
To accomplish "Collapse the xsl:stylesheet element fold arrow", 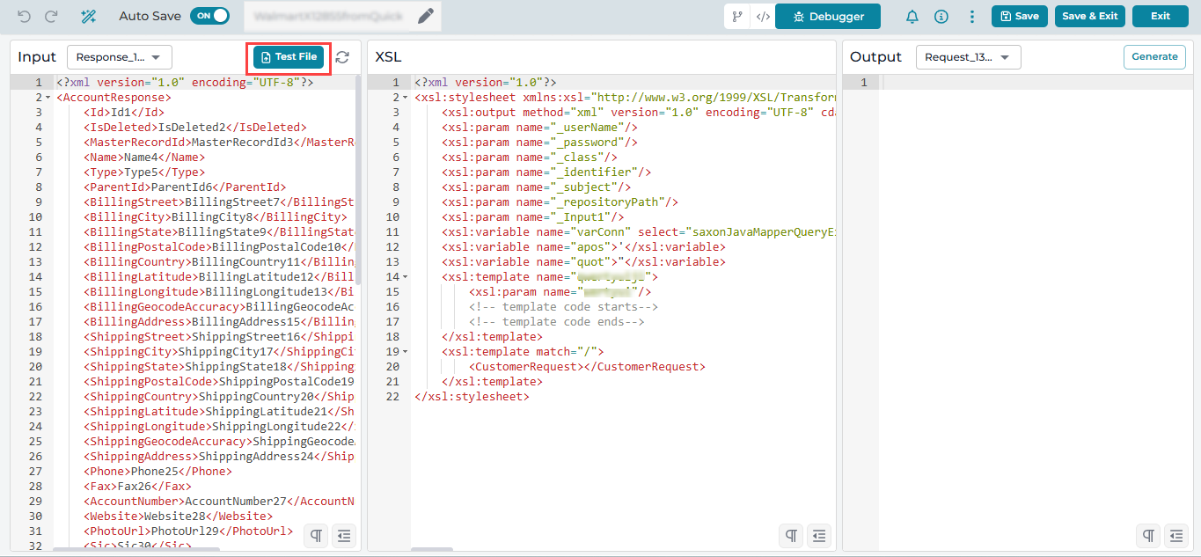I will (x=406, y=98).
